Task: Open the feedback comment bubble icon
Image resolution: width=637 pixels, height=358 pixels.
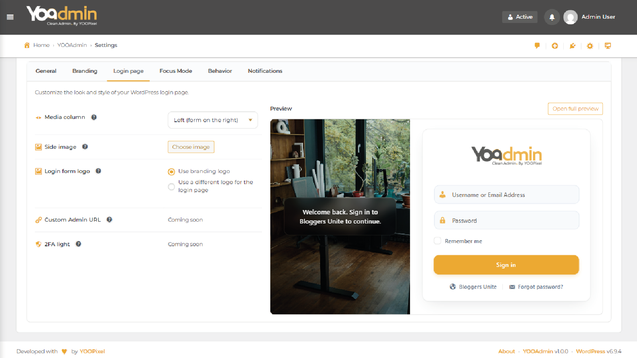Action: pos(537,46)
